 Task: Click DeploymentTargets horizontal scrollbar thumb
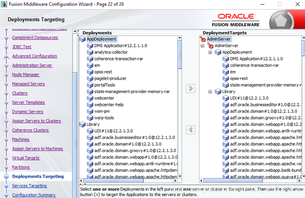[x=233, y=181]
